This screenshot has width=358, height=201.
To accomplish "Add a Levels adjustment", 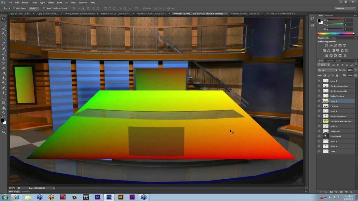I will (x=331, y=46).
